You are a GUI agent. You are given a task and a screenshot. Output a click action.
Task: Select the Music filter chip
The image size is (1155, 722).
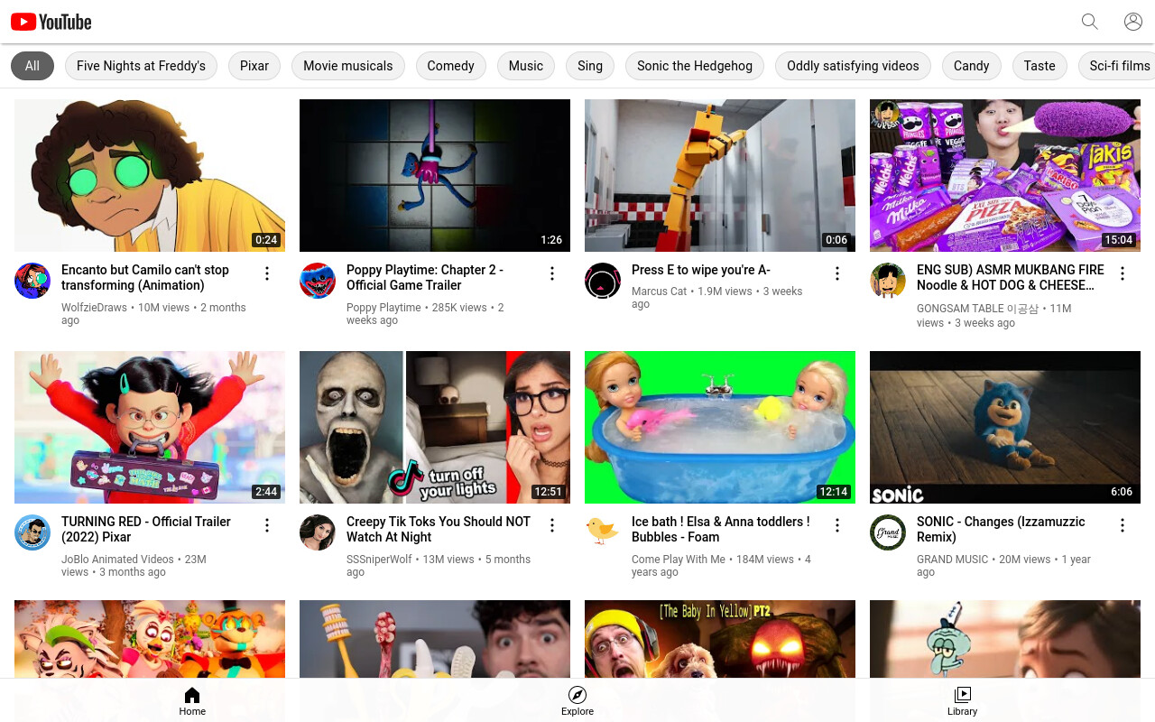tap(526, 66)
